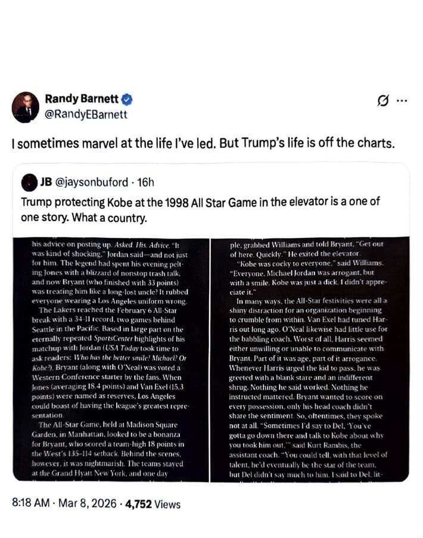Click the JB display name in quoted post
This screenshot has width=423, height=538.
coord(46,182)
